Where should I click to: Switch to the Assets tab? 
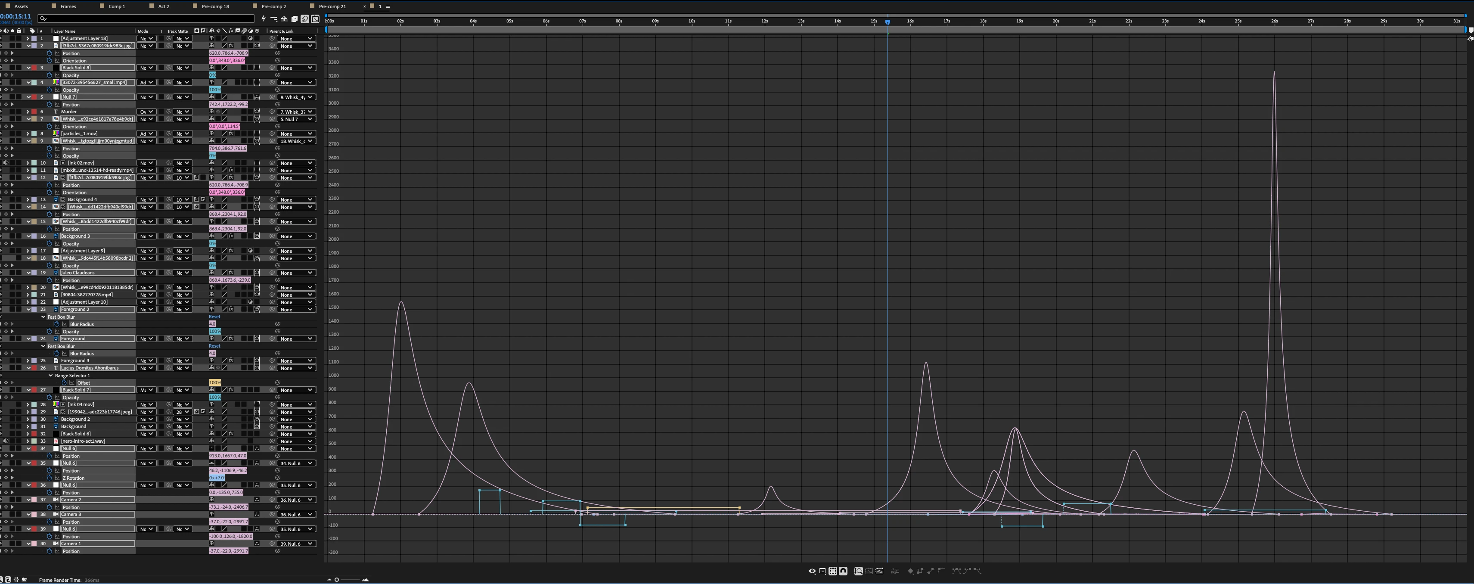click(x=21, y=6)
